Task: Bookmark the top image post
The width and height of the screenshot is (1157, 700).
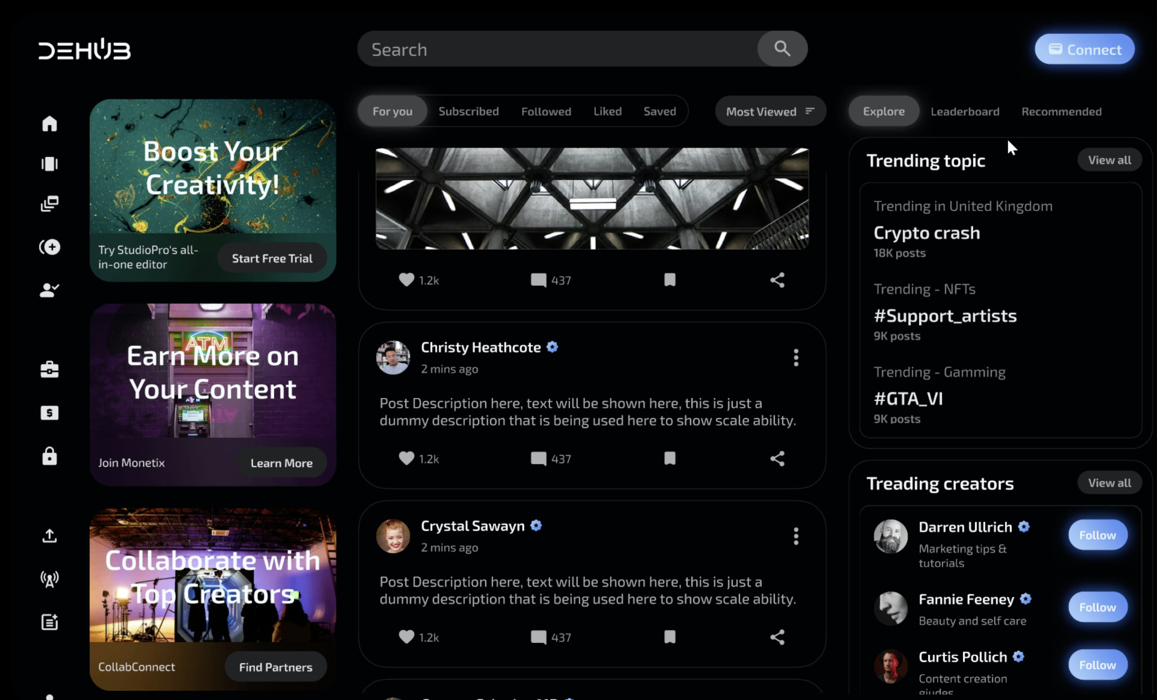Action: point(669,280)
